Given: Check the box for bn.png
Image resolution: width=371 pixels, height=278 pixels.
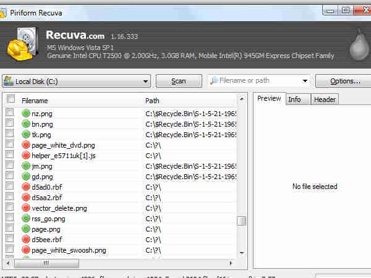Looking at the screenshot, I should [10, 123].
